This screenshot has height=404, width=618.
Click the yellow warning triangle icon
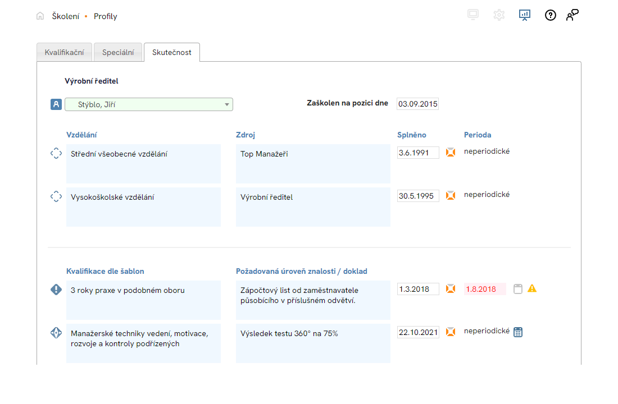coord(532,288)
